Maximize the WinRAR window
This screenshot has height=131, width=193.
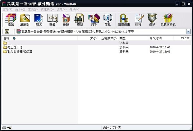pos(183,4)
